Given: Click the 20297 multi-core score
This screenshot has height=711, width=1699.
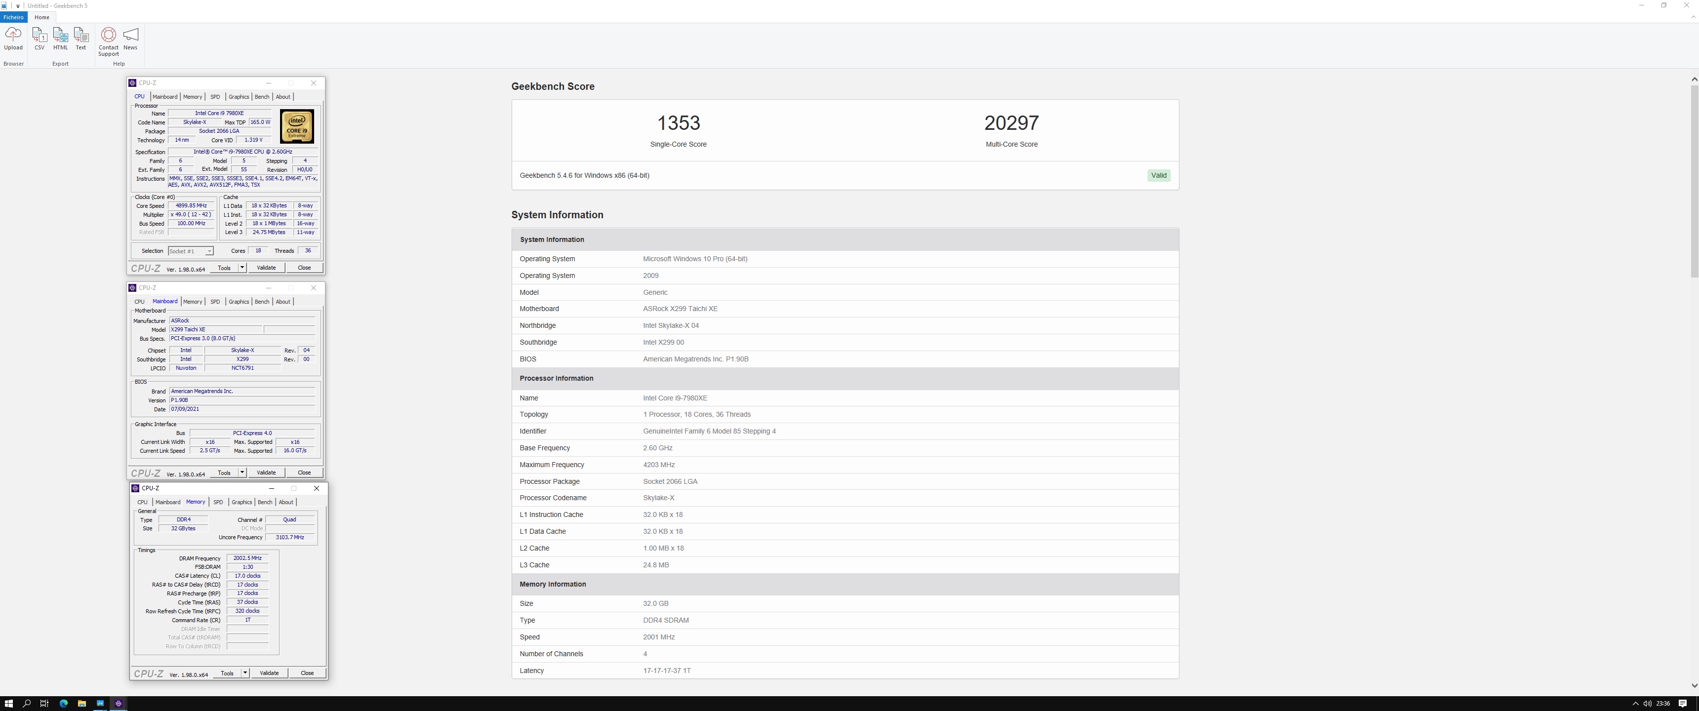Looking at the screenshot, I should [1011, 122].
